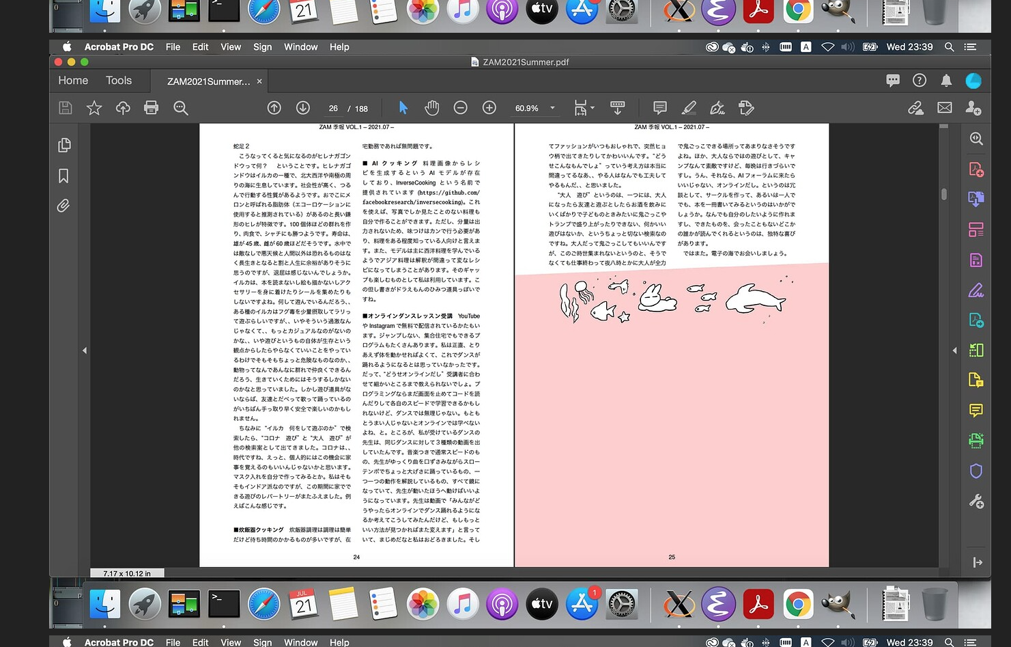
Task: Open the page thumbnails panel
Action: pos(63,145)
